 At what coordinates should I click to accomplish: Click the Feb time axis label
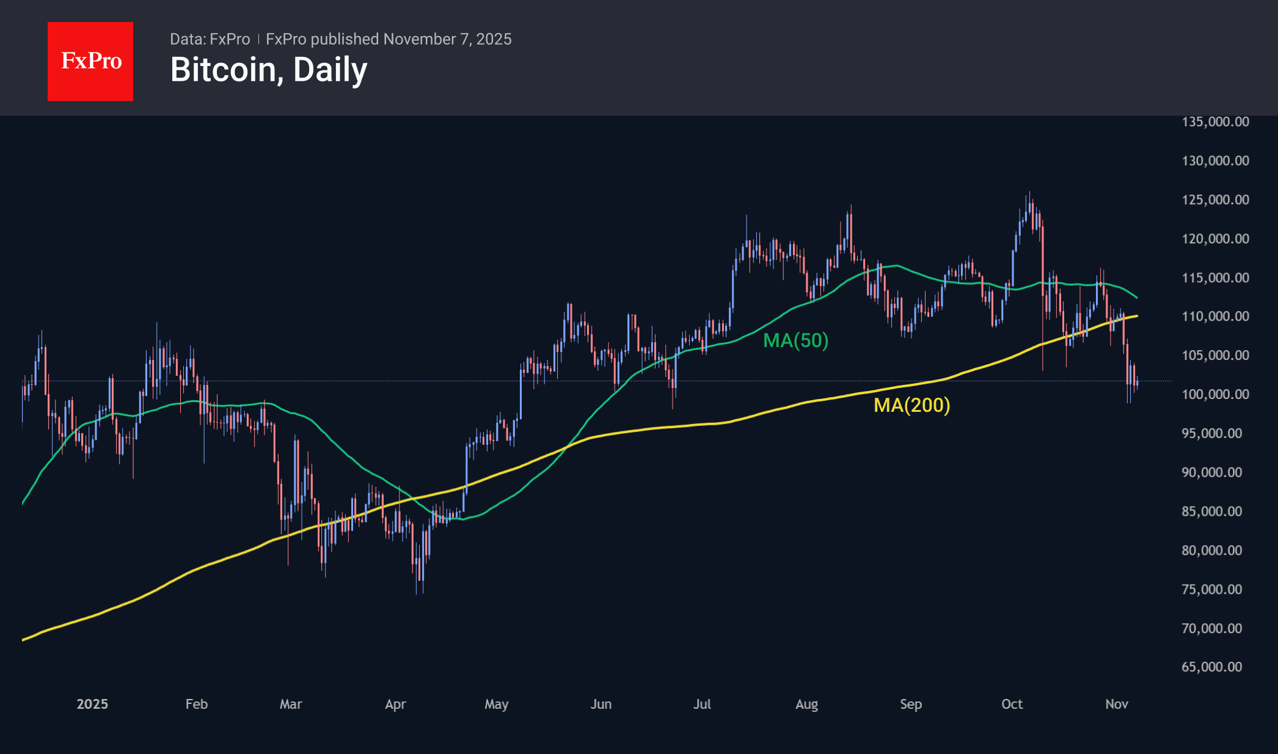click(x=197, y=704)
